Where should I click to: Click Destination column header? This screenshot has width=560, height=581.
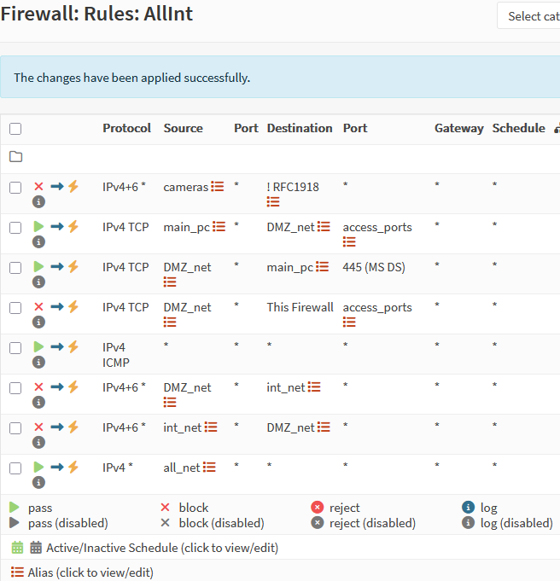click(300, 128)
